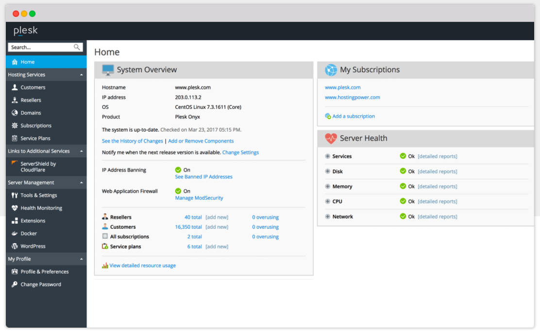Click 16,350 total customers count
The width and height of the screenshot is (540, 333).
[188, 227]
